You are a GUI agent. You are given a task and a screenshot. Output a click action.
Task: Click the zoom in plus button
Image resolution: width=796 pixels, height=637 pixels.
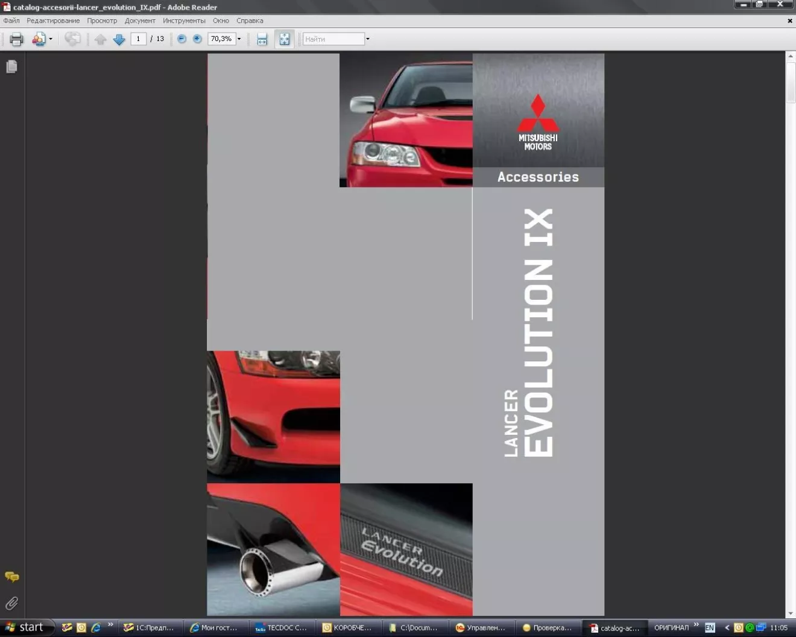[197, 39]
